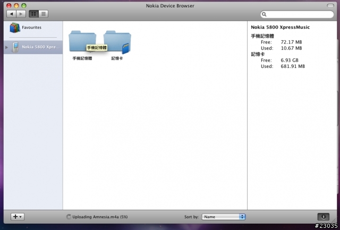The height and width of the screenshot is (230, 340).
Task: Click the Nokia 5800 XpressMusic info heading
Action: click(280, 27)
